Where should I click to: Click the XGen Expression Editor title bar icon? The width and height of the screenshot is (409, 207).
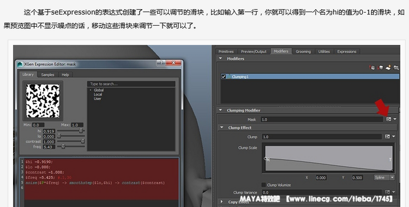20,64
